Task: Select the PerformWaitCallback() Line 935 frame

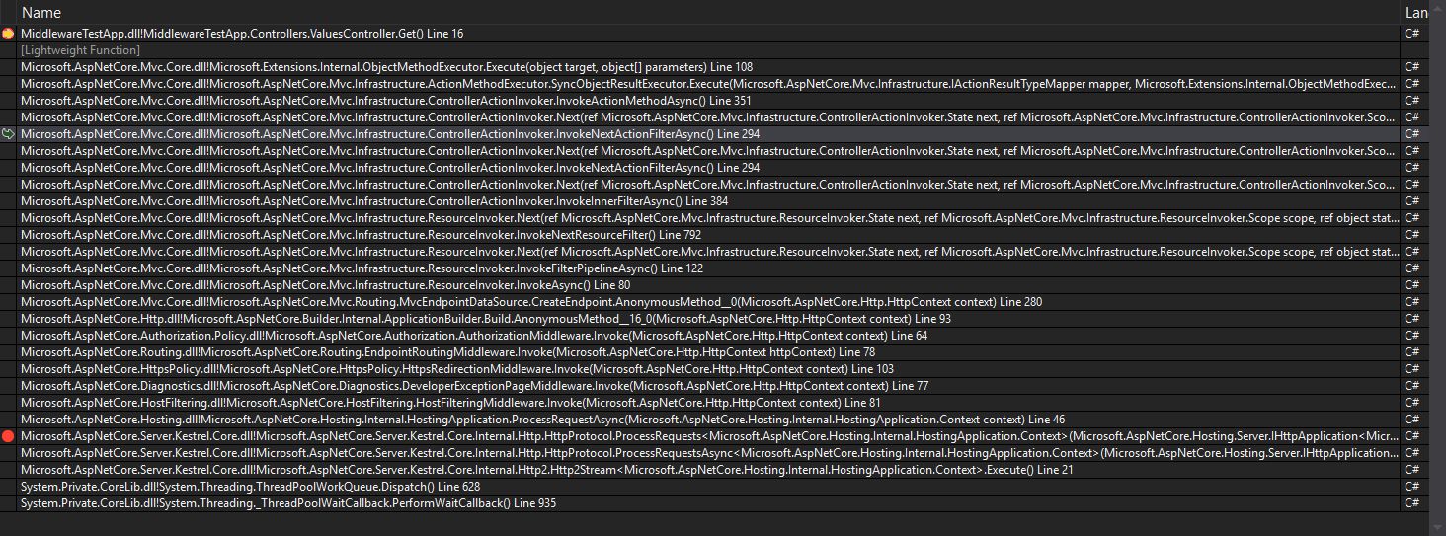Action: (288, 503)
